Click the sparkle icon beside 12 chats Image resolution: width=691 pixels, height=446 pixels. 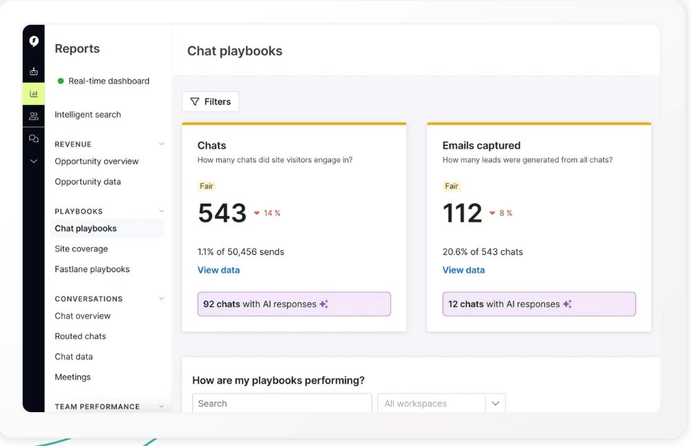click(567, 304)
